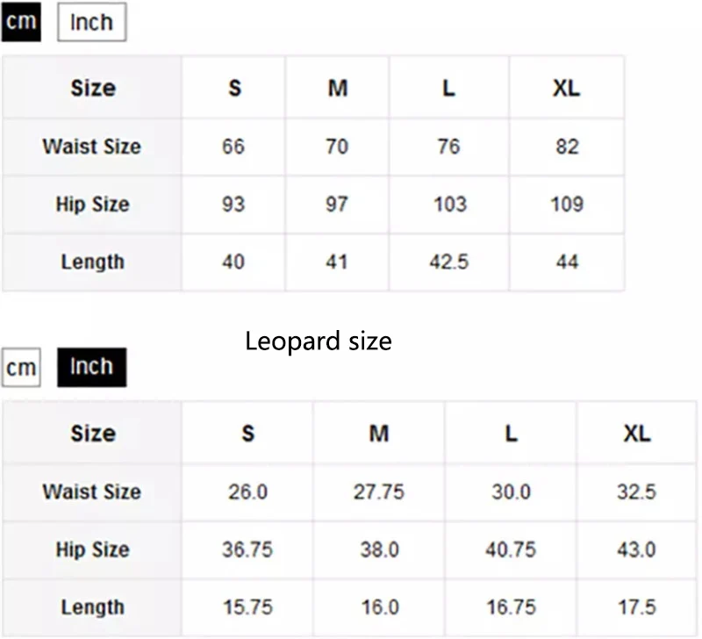The height and width of the screenshot is (639, 702).
Task: Click the waist value 32.5
Action: [636, 492]
